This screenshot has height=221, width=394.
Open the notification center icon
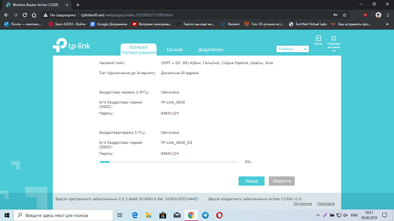pyautogui.click(x=384, y=215)
